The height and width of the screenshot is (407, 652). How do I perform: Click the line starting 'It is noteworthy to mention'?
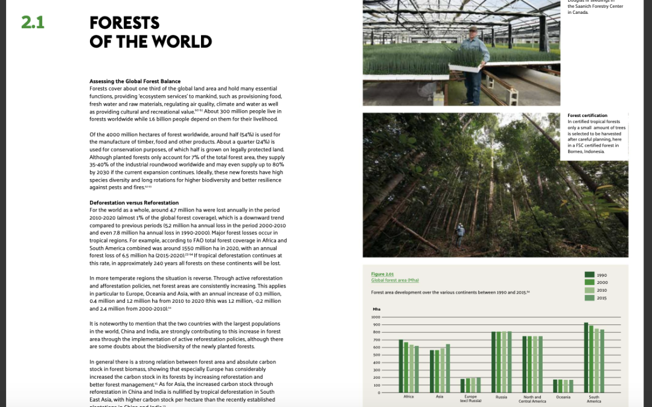tap(185, 324)
